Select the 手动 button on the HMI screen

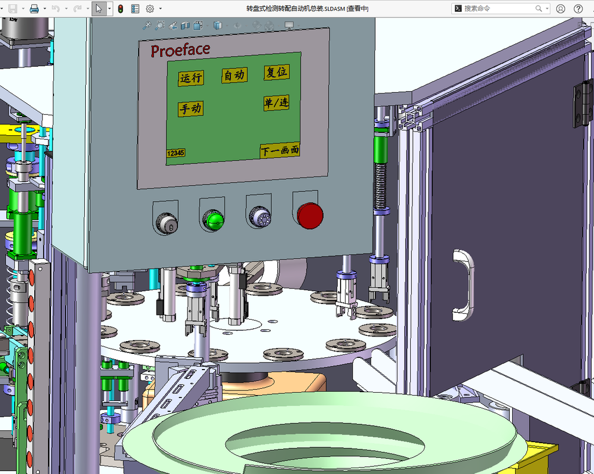191,108
